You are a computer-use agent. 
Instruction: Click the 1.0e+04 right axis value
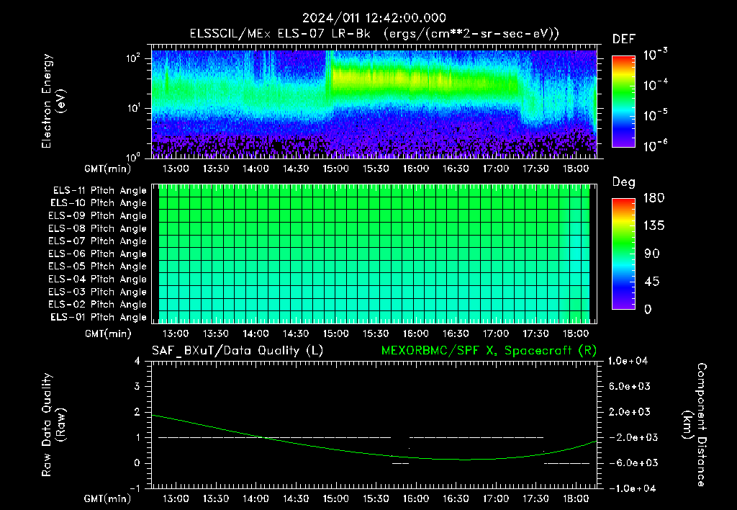[628, 361]
